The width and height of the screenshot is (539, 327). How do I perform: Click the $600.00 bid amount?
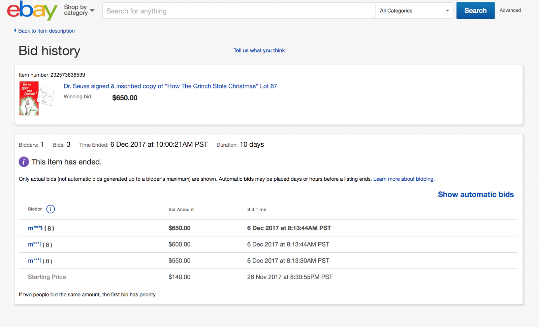pos(180,245)
